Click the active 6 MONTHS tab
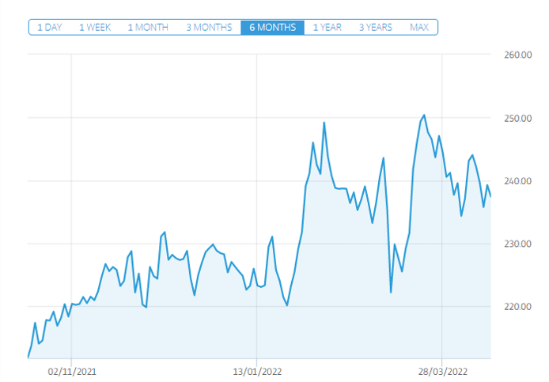The image size is (549, 382). [272, 28]
